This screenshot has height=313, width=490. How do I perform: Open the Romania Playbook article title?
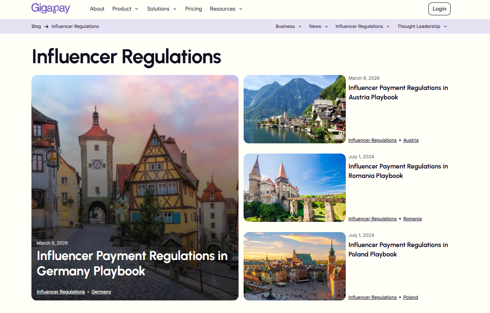398,171
